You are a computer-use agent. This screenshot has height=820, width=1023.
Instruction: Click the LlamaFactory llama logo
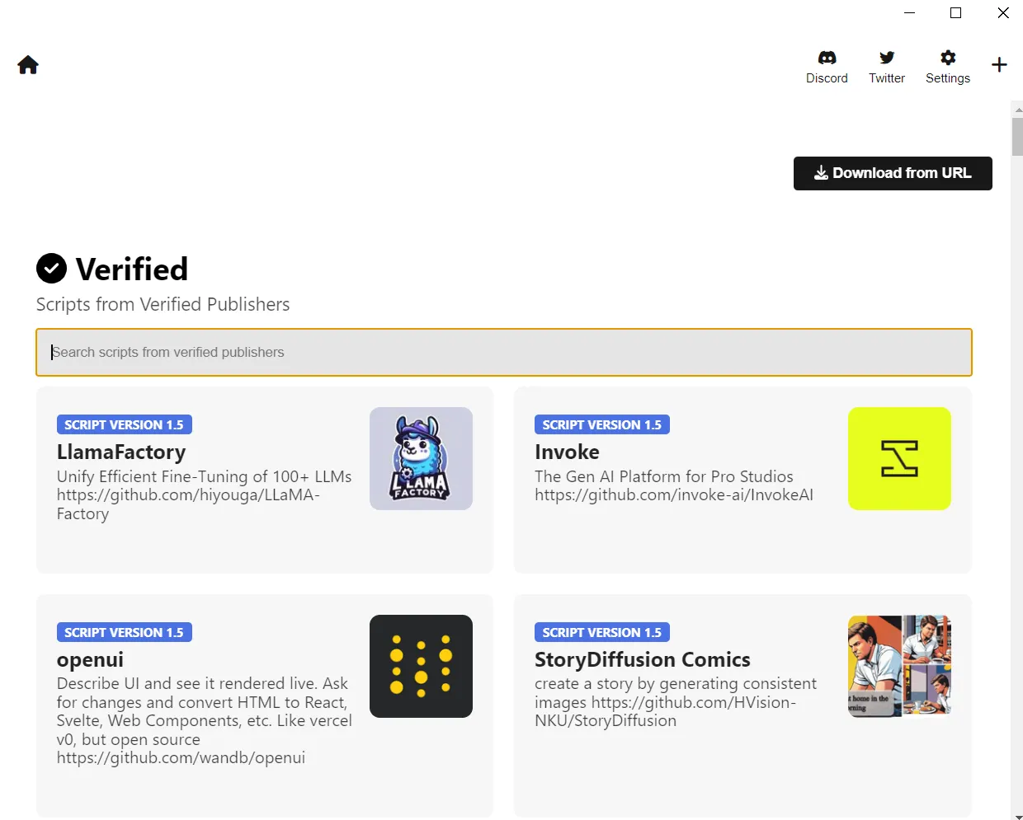pyautogui.click(x=421, y=458)
